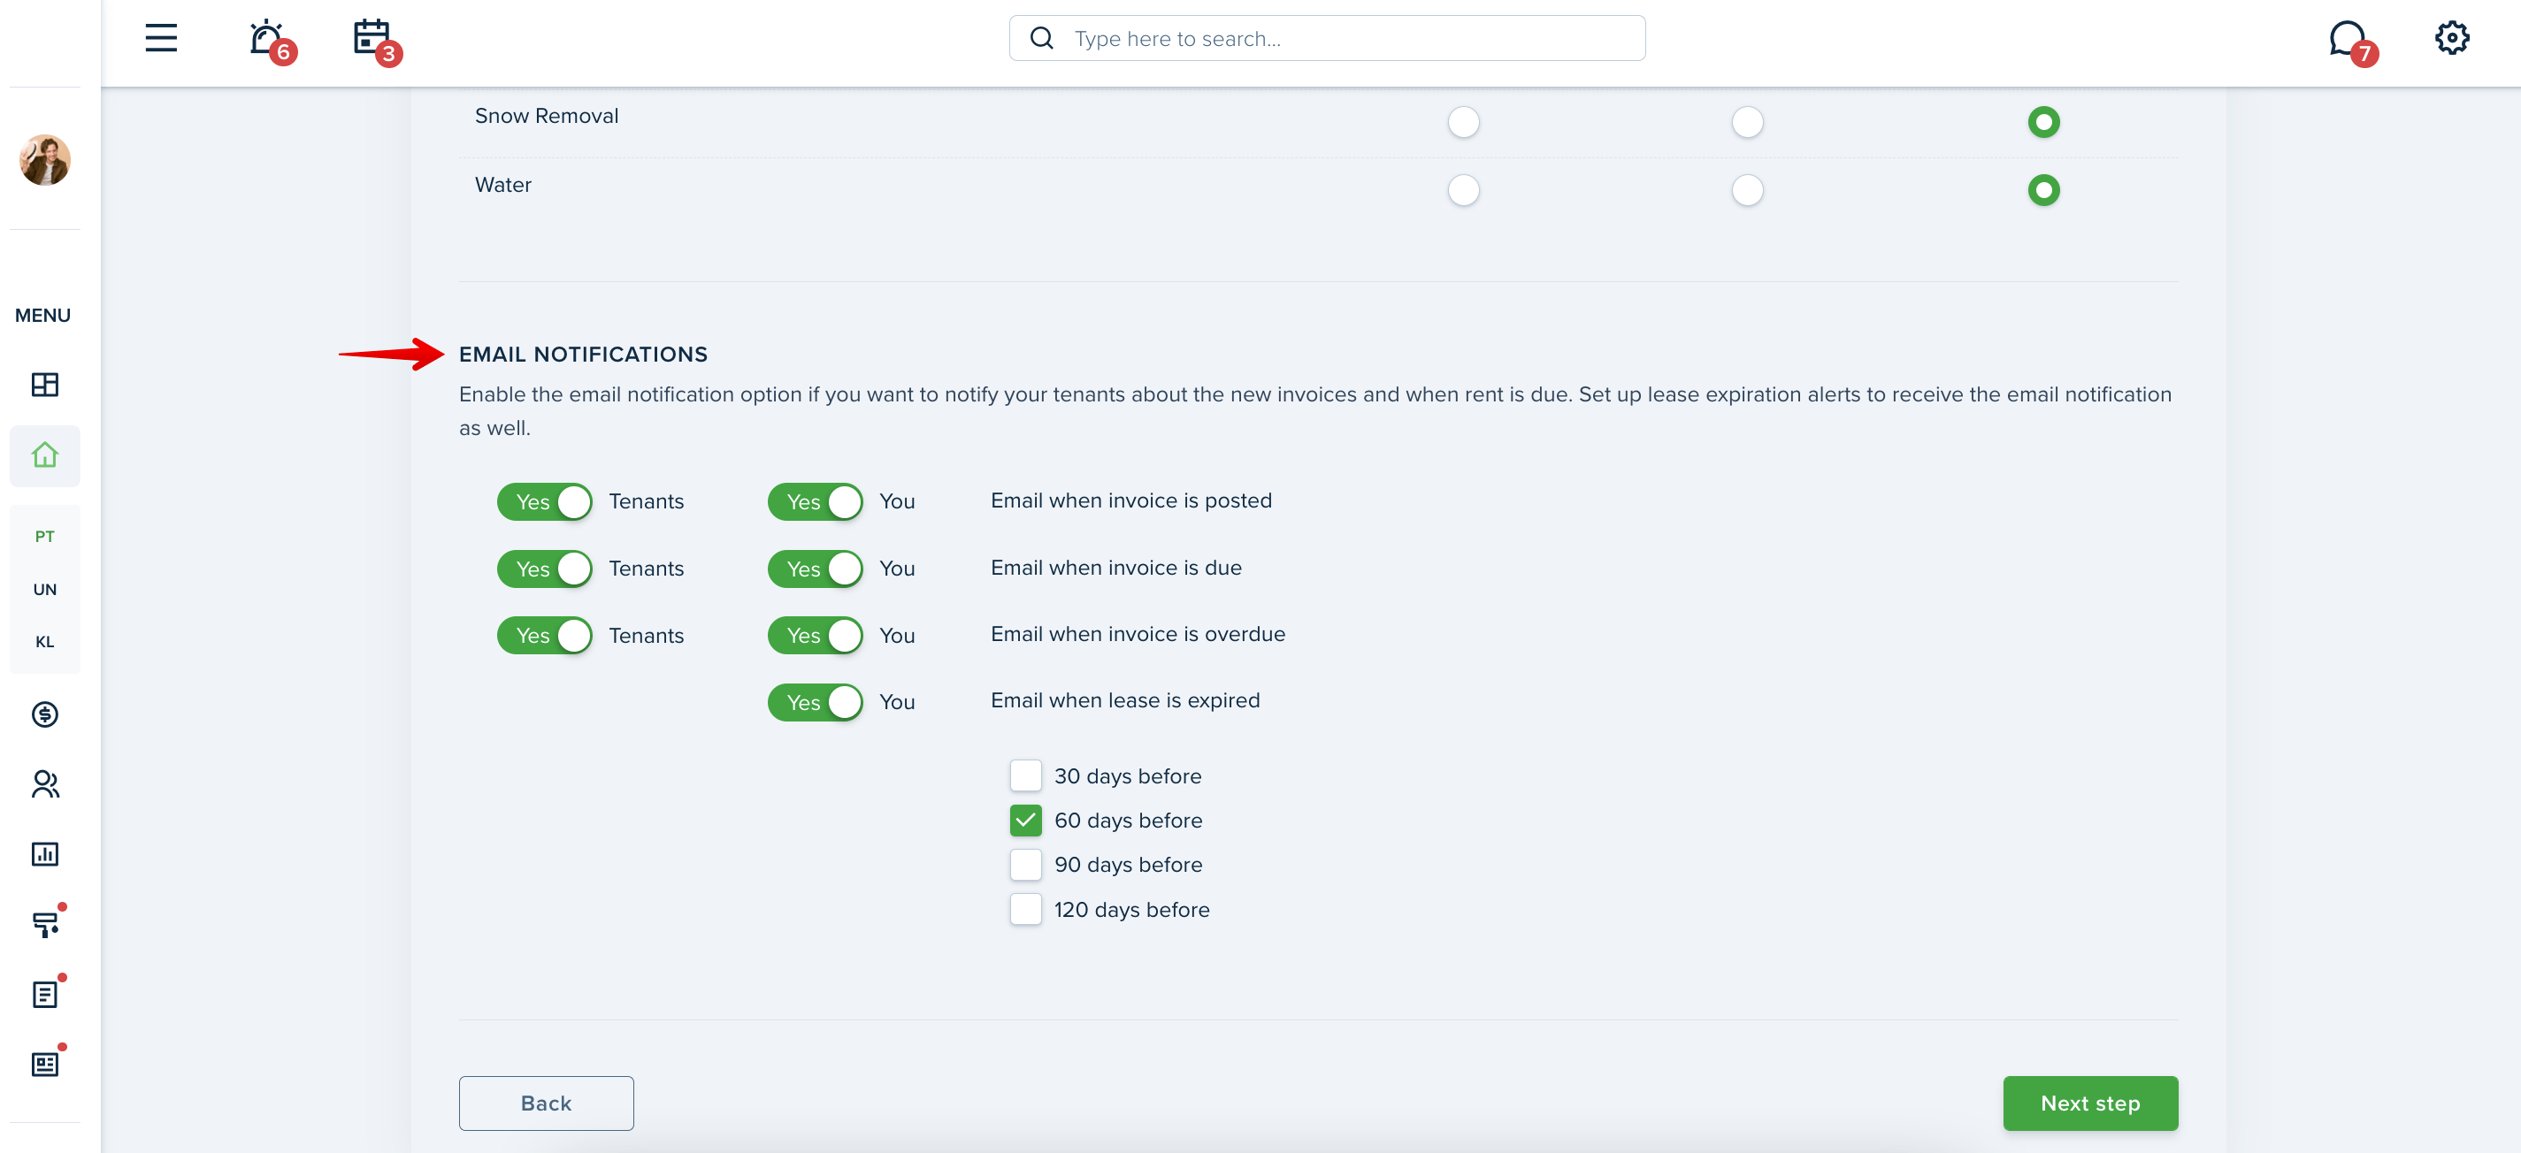Screen dimensions: 2521x1153
Task: Open the UN submenu item
Action: tap(45, 589)
